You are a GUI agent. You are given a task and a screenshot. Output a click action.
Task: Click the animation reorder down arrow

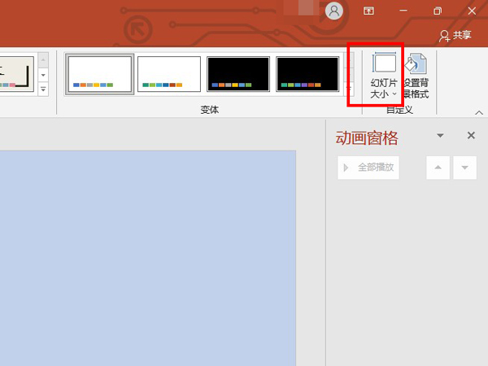[x=464, y=168]
